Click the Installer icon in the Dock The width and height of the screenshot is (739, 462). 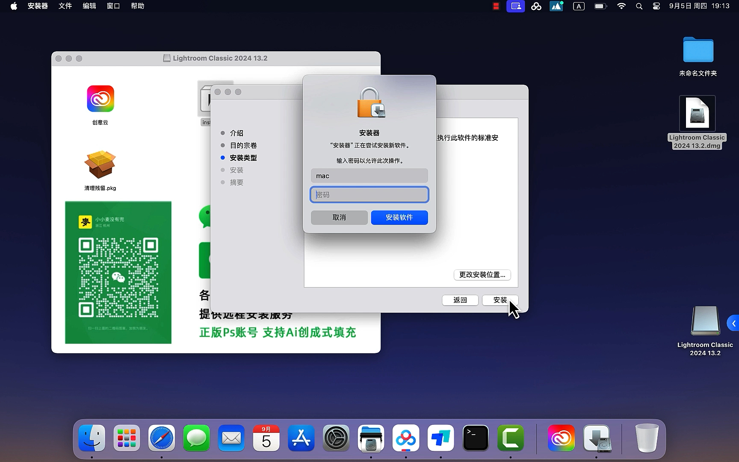597,438
